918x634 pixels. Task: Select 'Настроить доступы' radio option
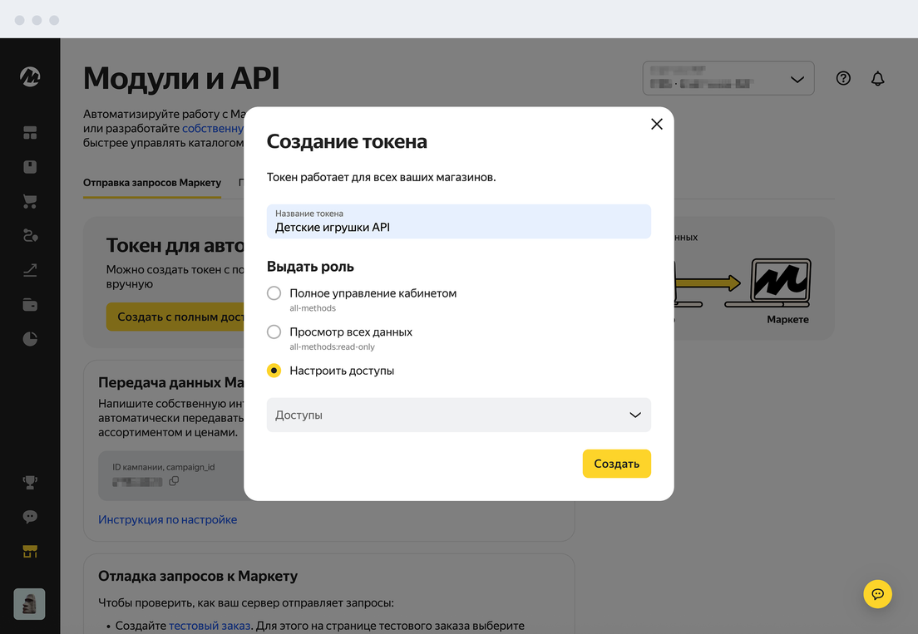click(274, 371)
